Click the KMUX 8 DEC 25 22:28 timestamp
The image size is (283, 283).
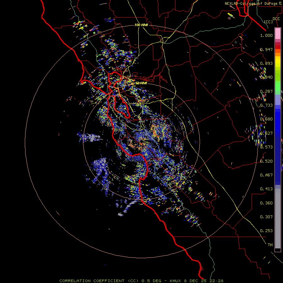[x=197, y=281]
